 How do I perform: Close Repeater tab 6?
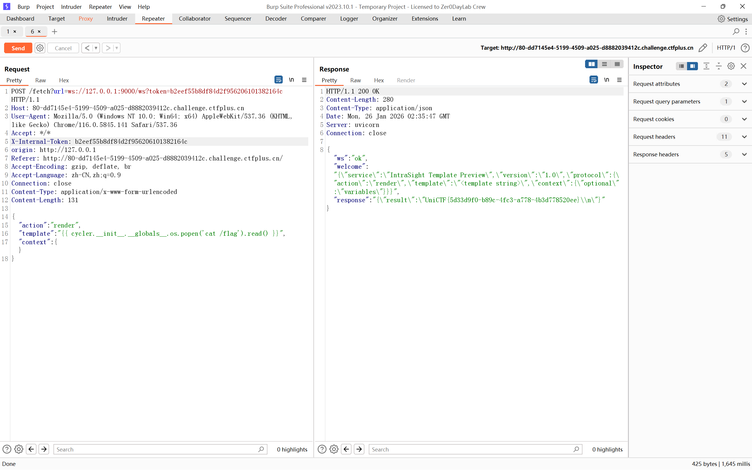[39, 31]
